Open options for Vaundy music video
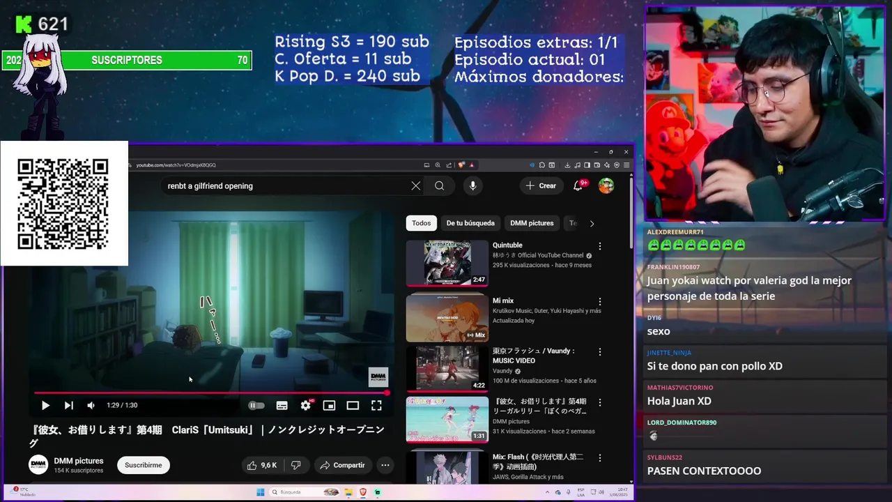Viewport: 892px width, 502px height. [599, 352]
